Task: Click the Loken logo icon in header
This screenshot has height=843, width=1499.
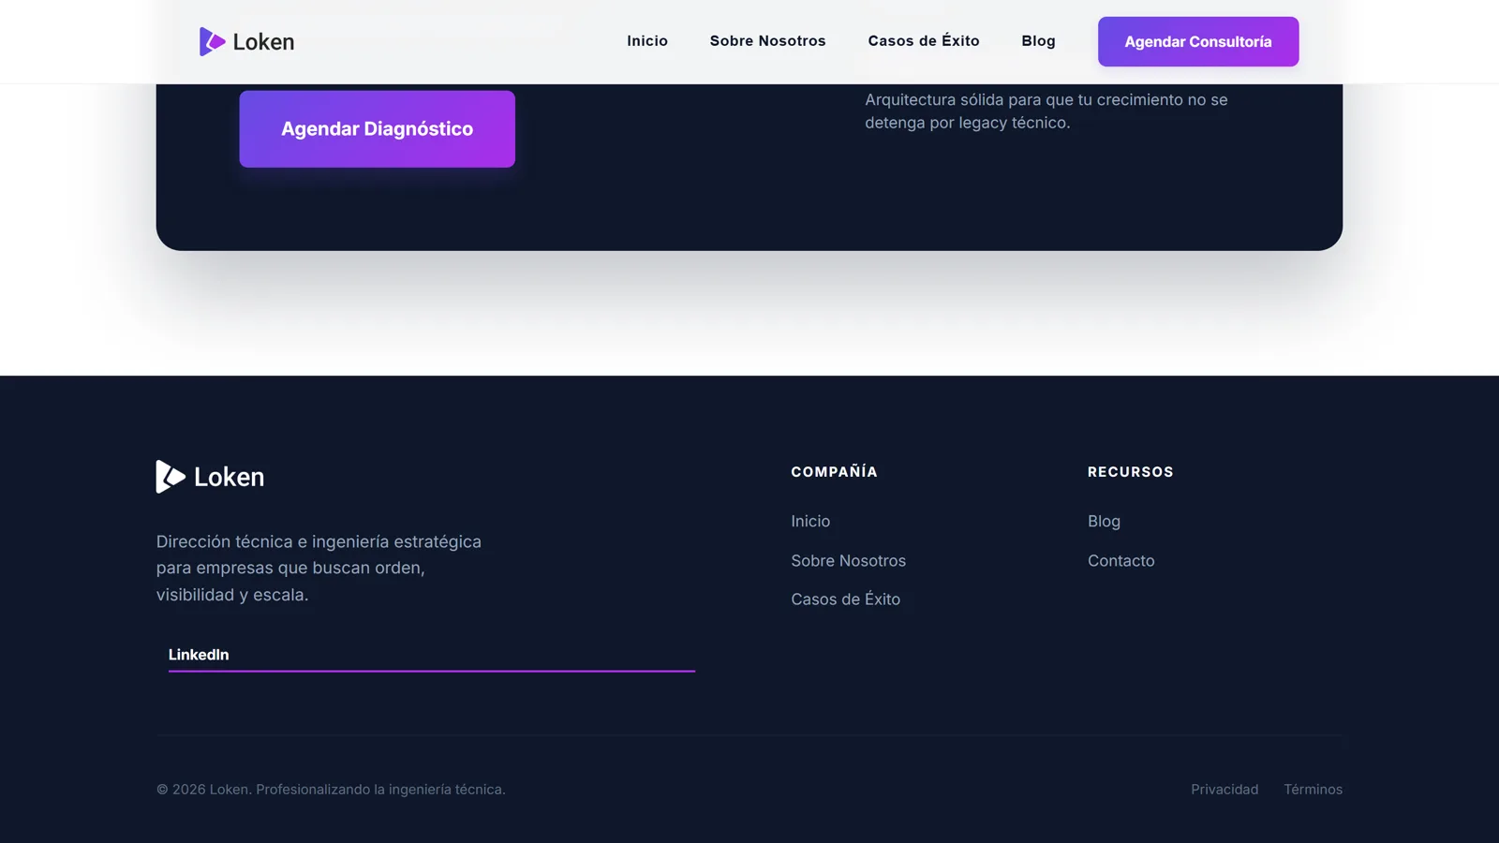Action: (x=213, y=41)
